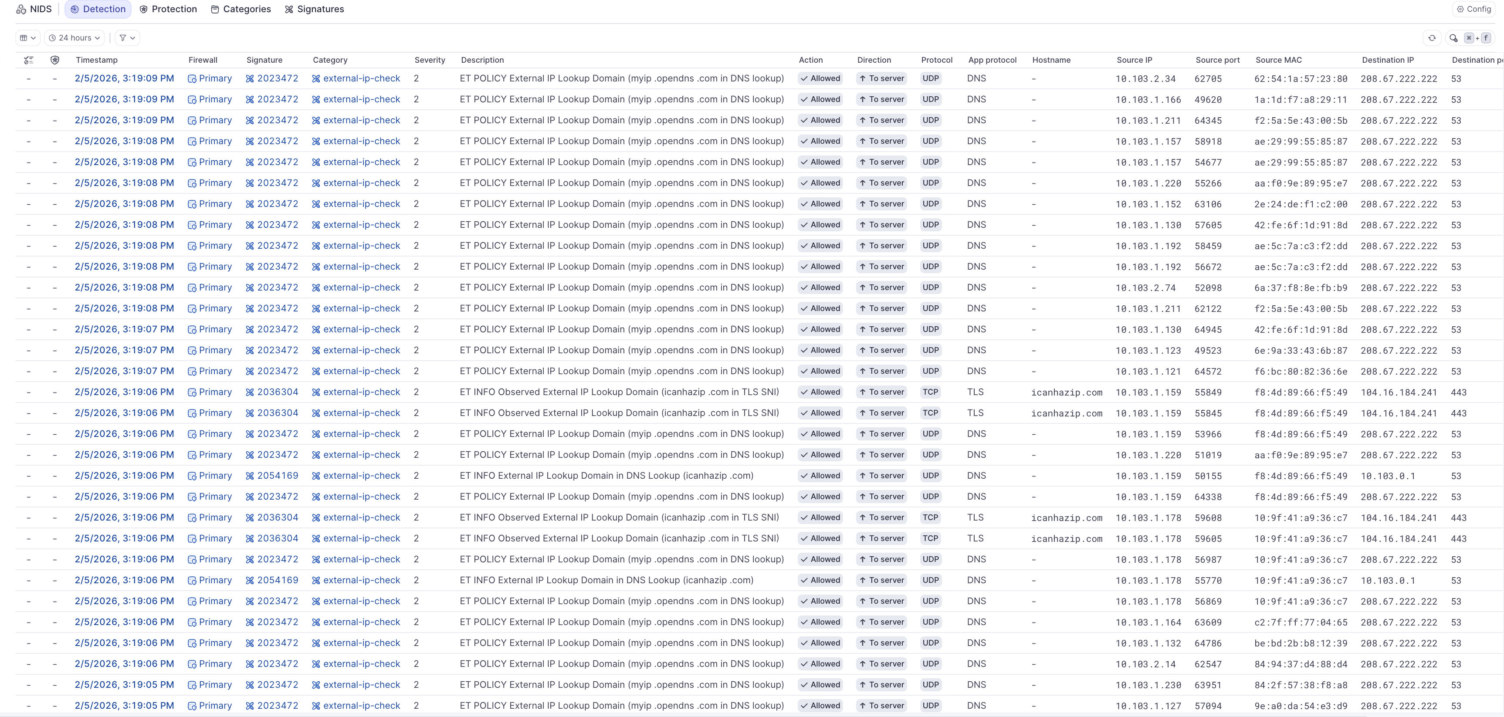Viewport: 1504px width, 717px height.
Task: Expand the 24 hours time range dropdown
Action: (x=75, y=38)
